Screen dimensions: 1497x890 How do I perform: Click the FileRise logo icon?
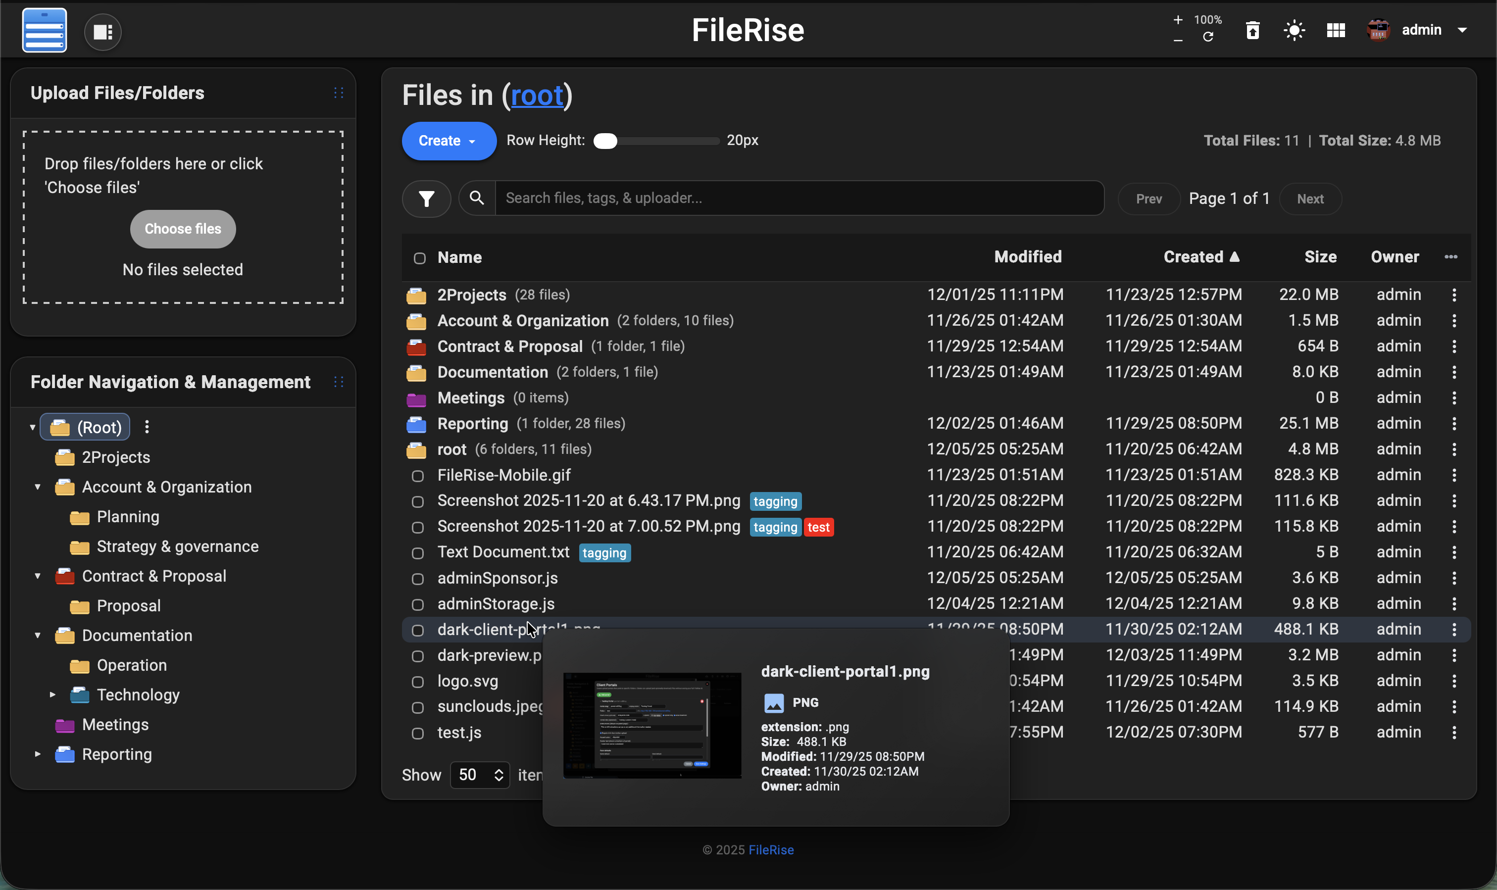point(45,30)
